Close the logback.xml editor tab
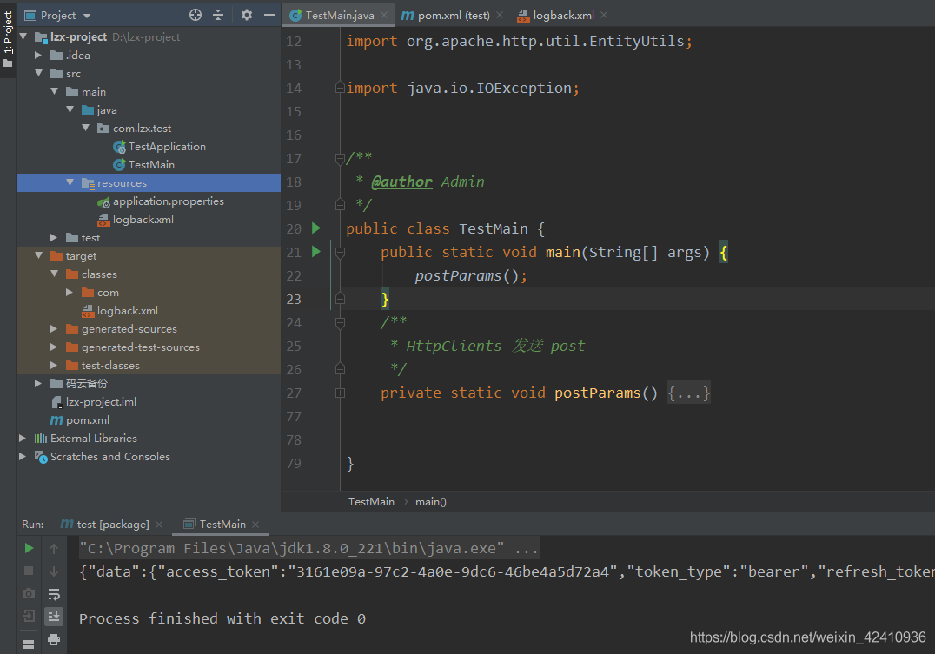Image resolution: width=935 pixels, height=654 pixels. click(604, 15)
